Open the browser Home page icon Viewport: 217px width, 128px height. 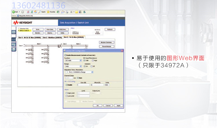(36, 12)
